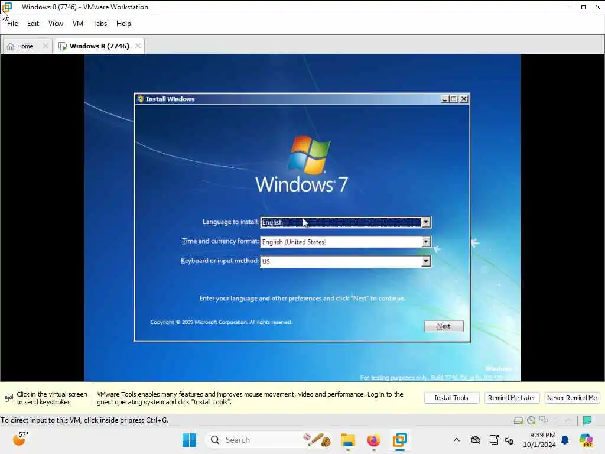Open the VMware message log icon
The image size is (605, 454).
coord(587,420)
